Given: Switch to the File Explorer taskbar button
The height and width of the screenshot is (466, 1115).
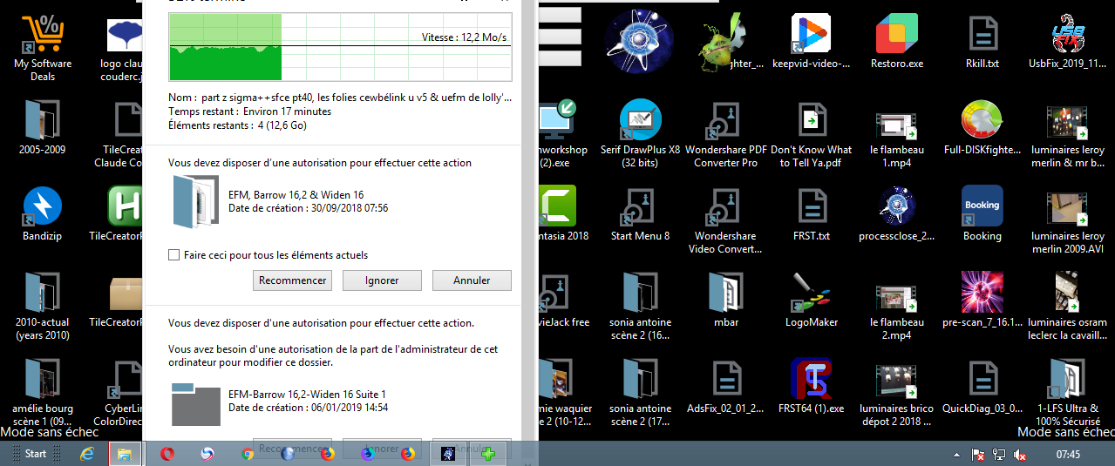Looking at the screenshot, I should click(124, 454).
